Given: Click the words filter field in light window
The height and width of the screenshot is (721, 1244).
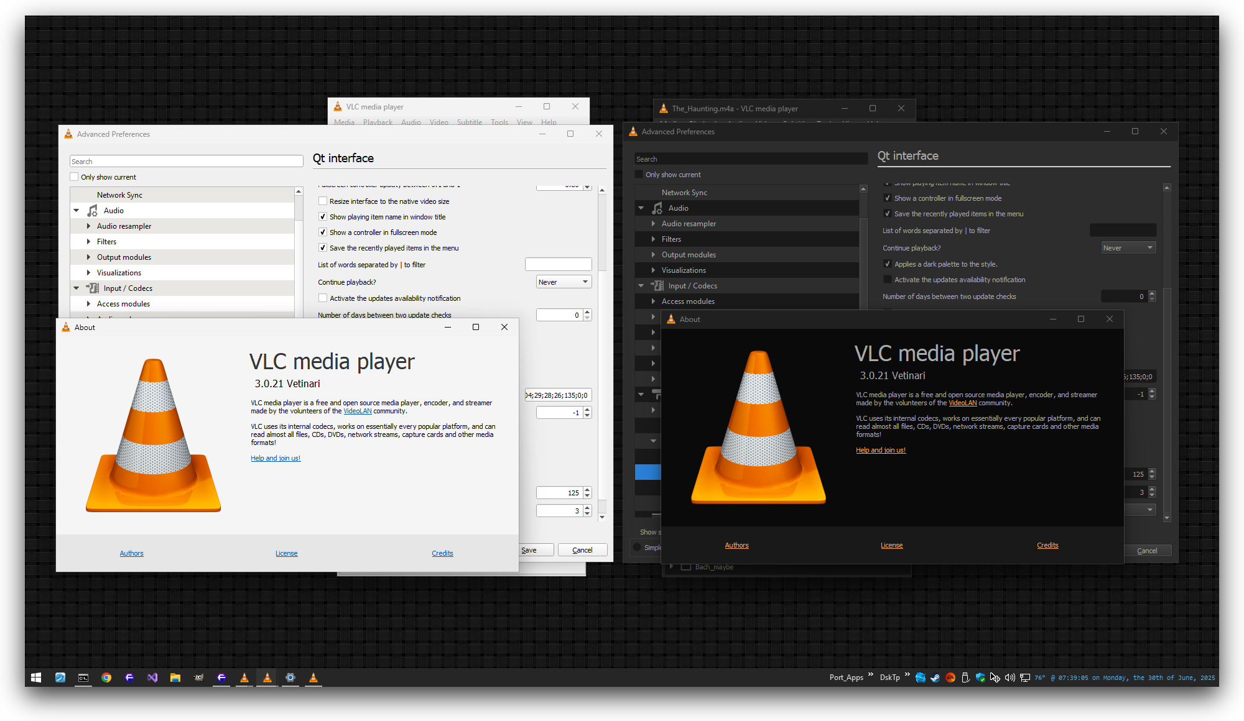Looking at the screenshot, I should (x=558, y=265).
